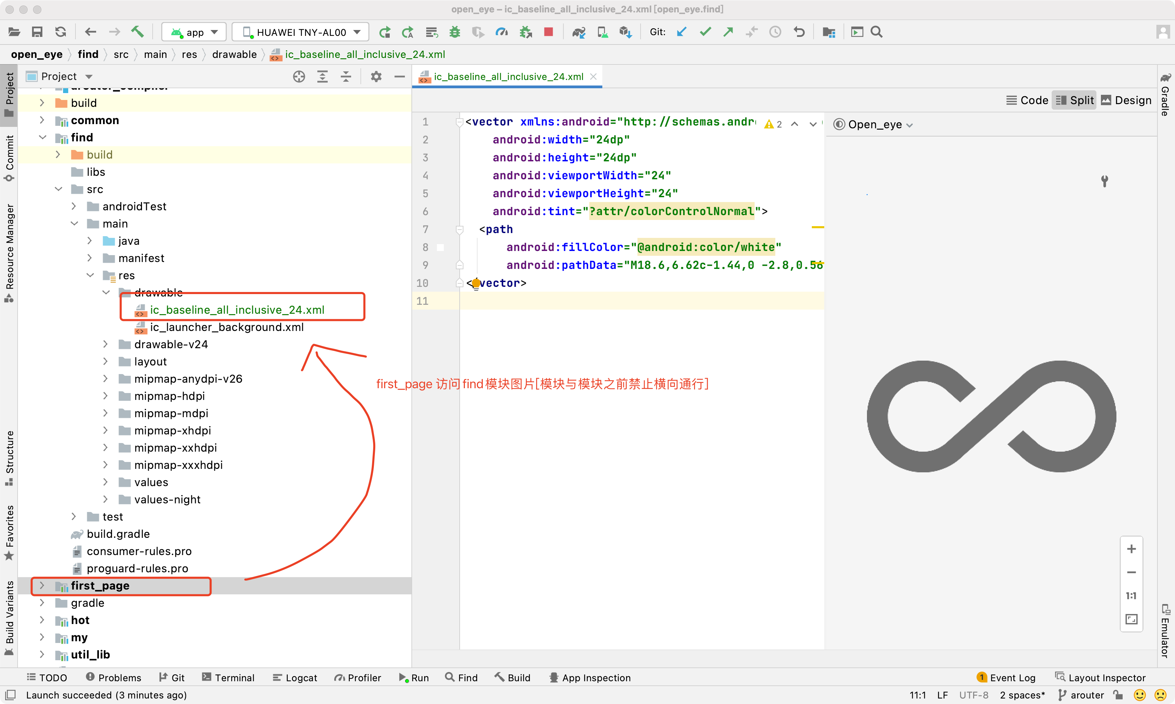Open the HUAWEI TNY-AL00 device dropdown
Image resolution: width=1175 pixels, height=704 pixels.
tap(301, 32)
